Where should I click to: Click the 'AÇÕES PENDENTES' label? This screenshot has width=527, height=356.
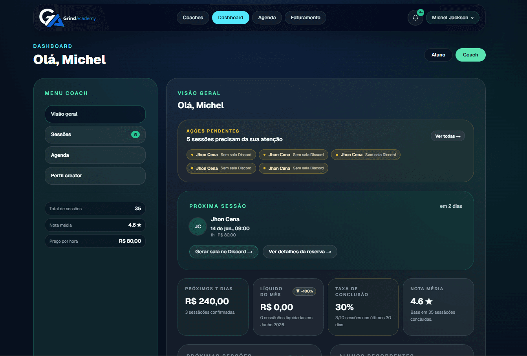[x=213, y=131]
